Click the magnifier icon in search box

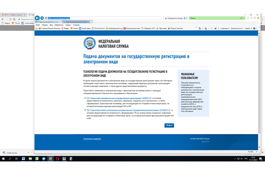pyautogui.click(x=241, y=18)
